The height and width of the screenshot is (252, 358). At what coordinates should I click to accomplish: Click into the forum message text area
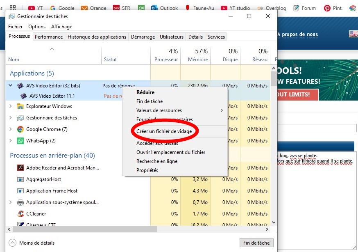317,200
